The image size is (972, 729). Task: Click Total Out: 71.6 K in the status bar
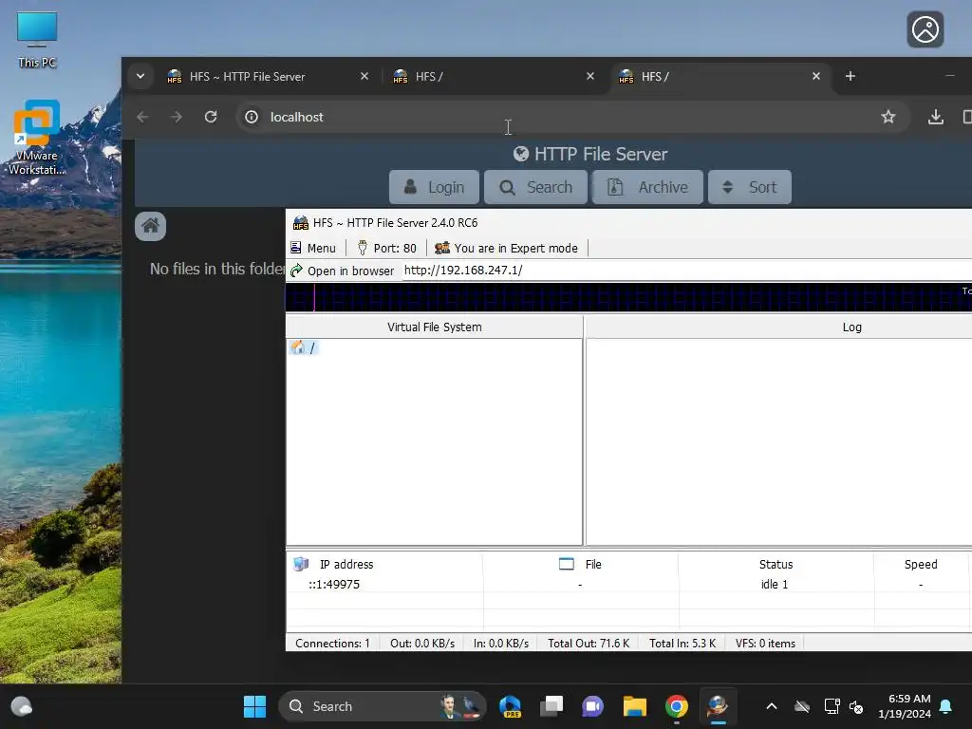pos(589,643)
